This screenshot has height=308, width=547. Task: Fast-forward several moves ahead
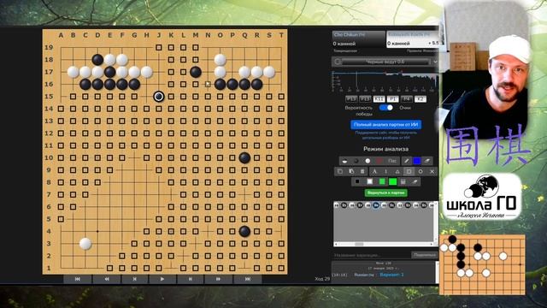tap(219, 279)
